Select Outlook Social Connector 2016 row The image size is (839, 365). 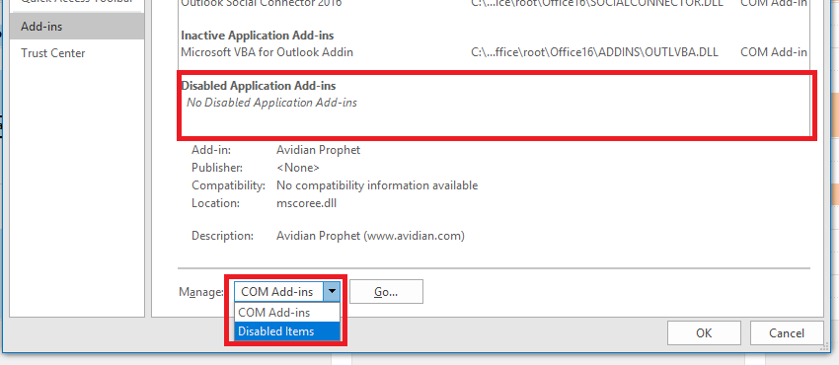tap(494, 3)
